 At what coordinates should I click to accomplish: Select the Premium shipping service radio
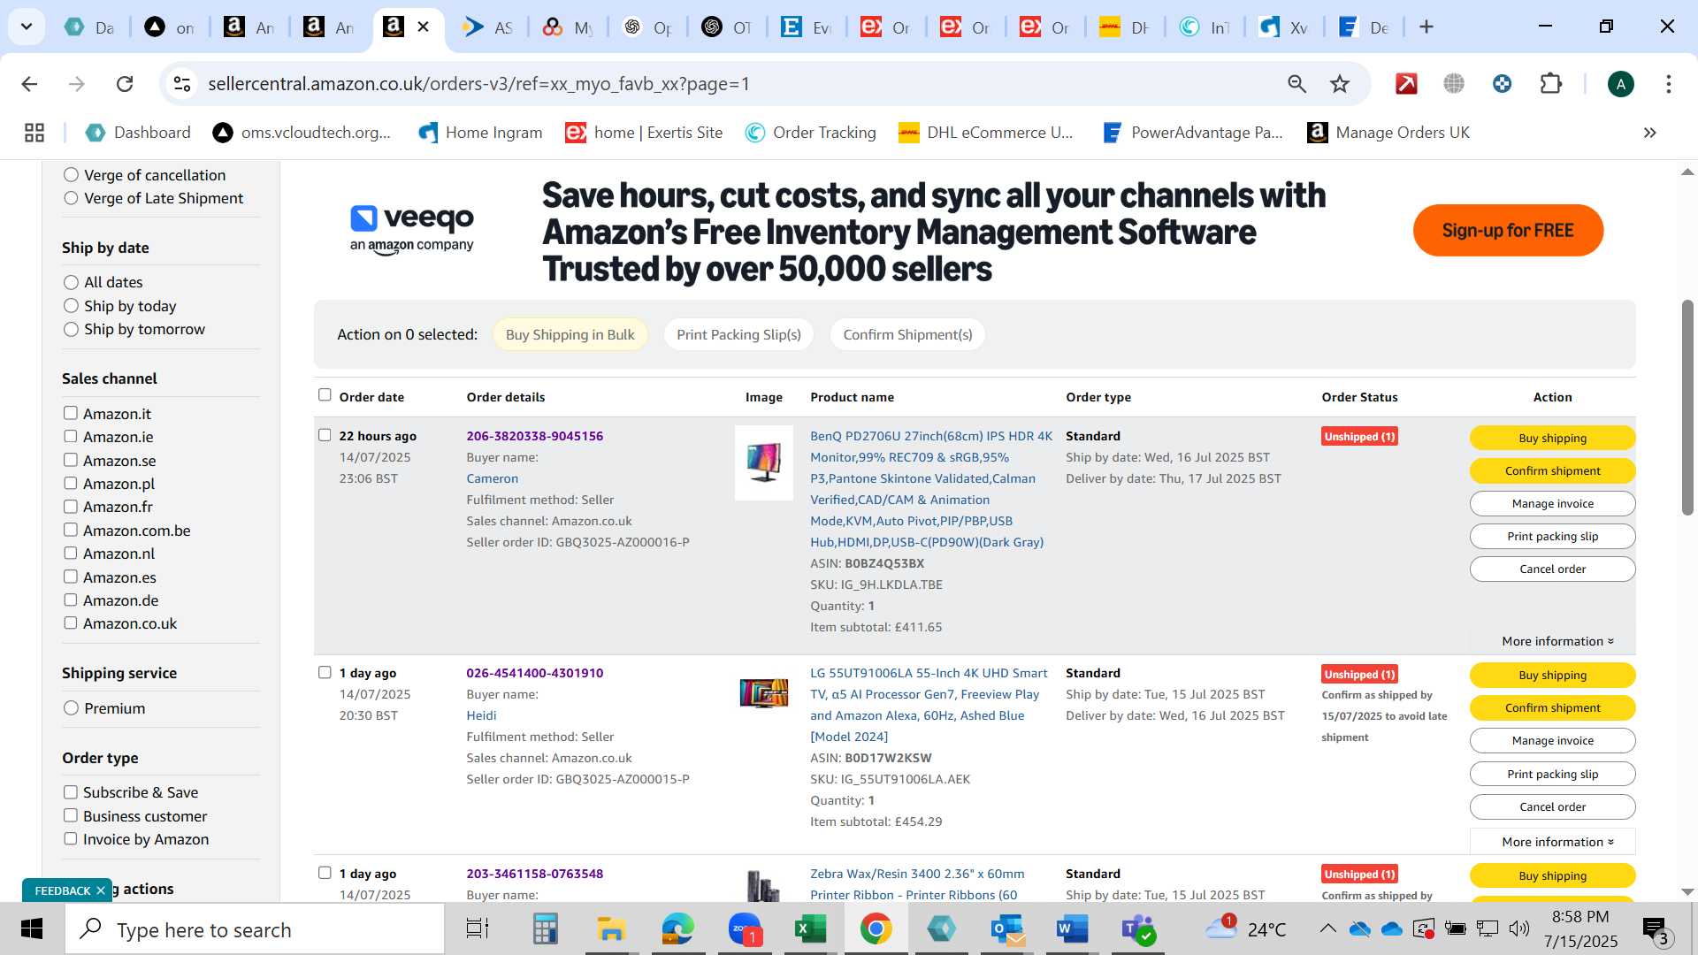pyautogui.click(x=71, y=708)
